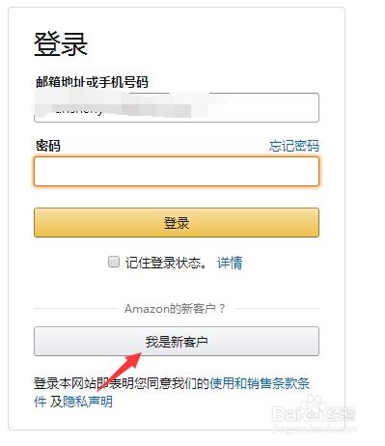The height and width of the screenshot is (446, 385).
Task: Click the yellow 登录 sign-in button
Action: pos(177,223)
